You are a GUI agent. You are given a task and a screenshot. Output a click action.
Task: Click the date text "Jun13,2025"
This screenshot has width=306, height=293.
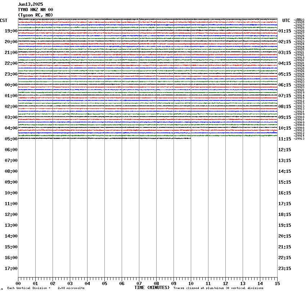(31, 4)
